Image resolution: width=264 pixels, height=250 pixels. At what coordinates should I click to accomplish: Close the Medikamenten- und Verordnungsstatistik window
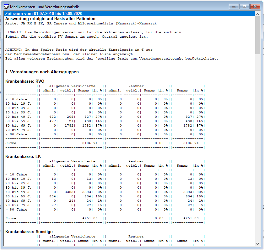point(255,7)
